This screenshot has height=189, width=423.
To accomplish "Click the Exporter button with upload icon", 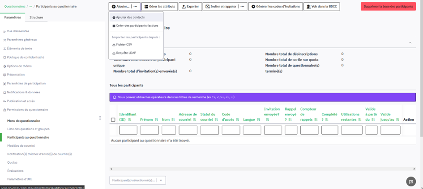I will [190, 7].
